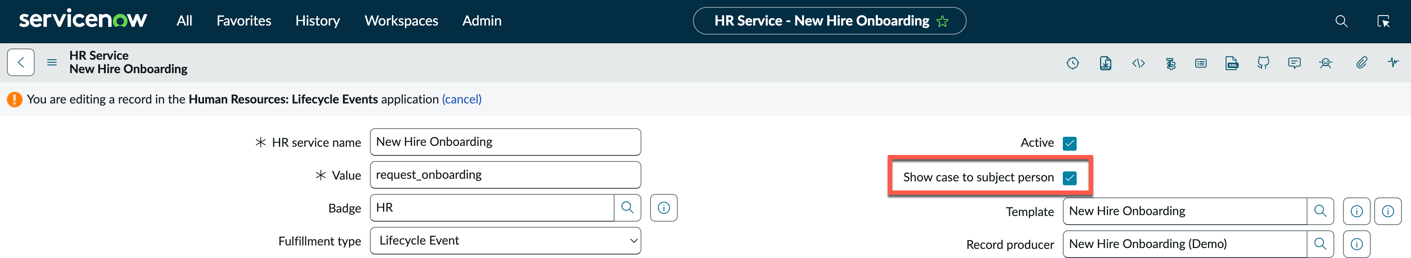Click the Fulfillment type label
Image resolution: width=1411 pixels, height=258 pixels.
[x=320, y=242]
